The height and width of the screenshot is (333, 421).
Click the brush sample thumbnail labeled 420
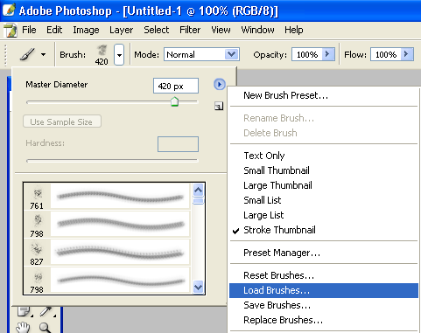[x=102, y=54]
